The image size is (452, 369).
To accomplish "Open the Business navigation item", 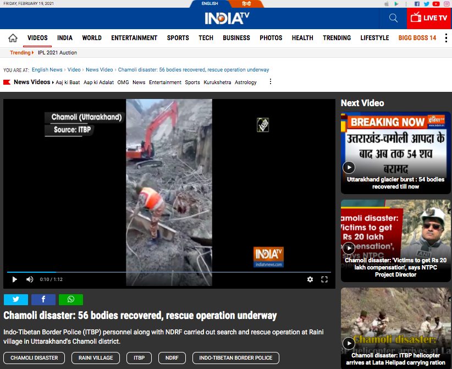I will (x=236, y=38).
